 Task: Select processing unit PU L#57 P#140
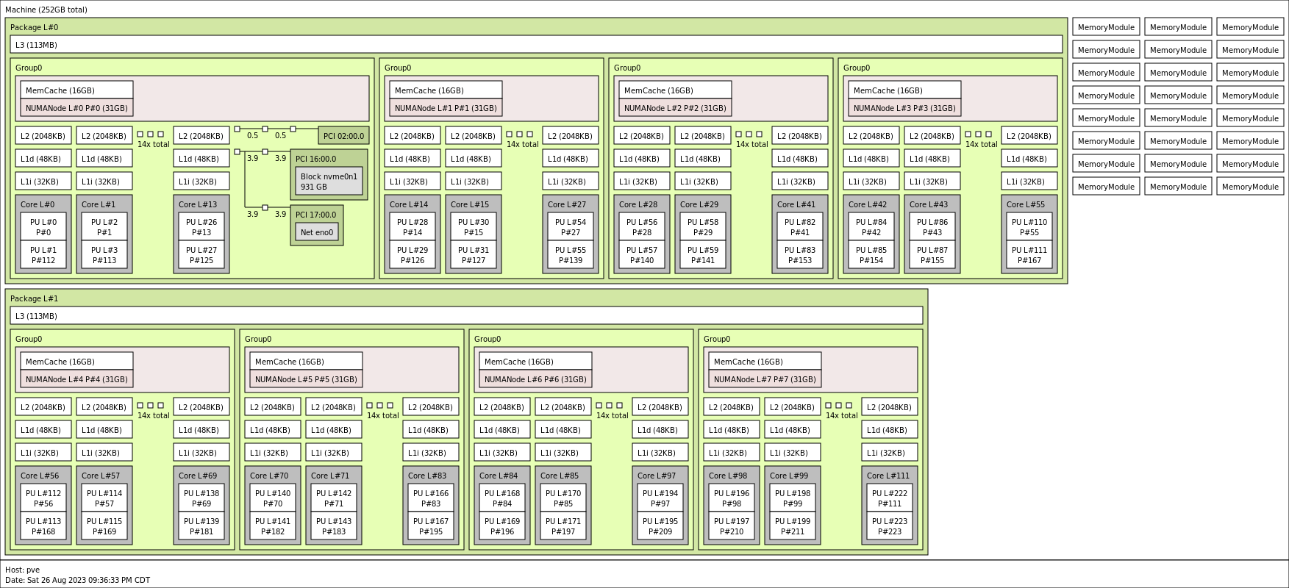click(642, 255)
